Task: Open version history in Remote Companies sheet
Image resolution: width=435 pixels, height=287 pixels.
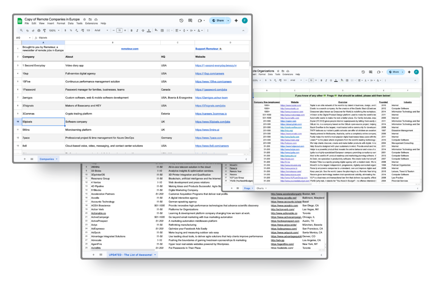Action: (x=181, y=21)
